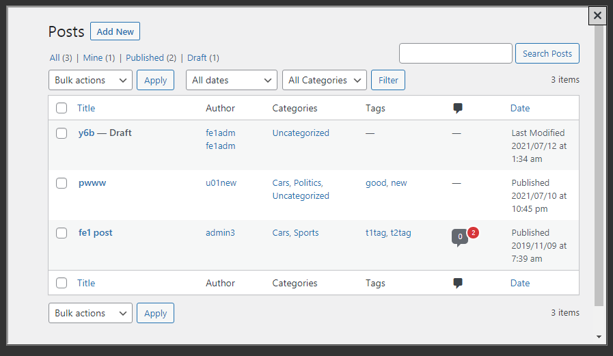Image resolution: width=613 pixels, height=356 pixels.
Task: Open the Uncategorized link for y6b
Action: point(301,133)
